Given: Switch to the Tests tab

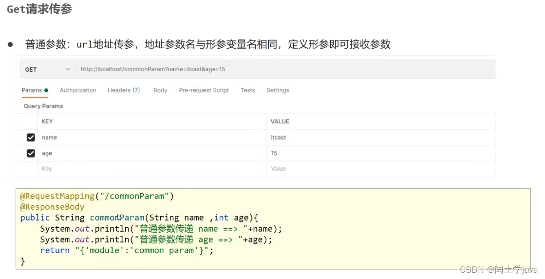Looking at the screenshot, I should tap(248, 90).
